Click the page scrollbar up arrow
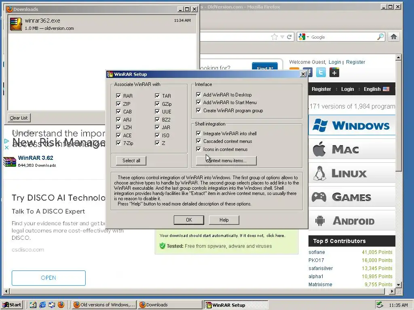 (x=398, y=57)
